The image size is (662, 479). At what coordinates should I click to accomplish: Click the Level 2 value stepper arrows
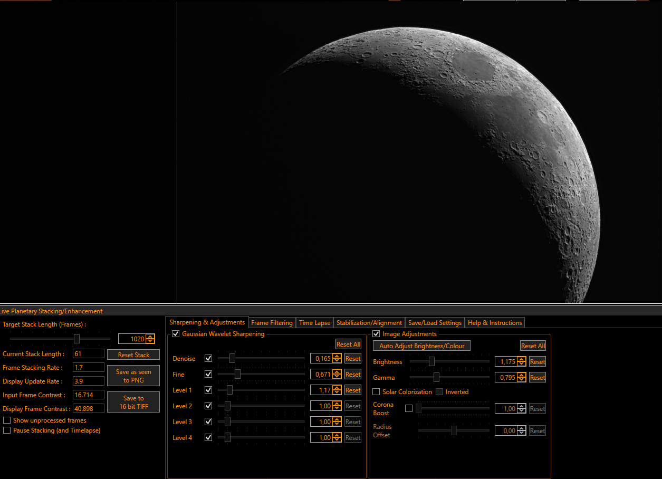tap(337, 406)
